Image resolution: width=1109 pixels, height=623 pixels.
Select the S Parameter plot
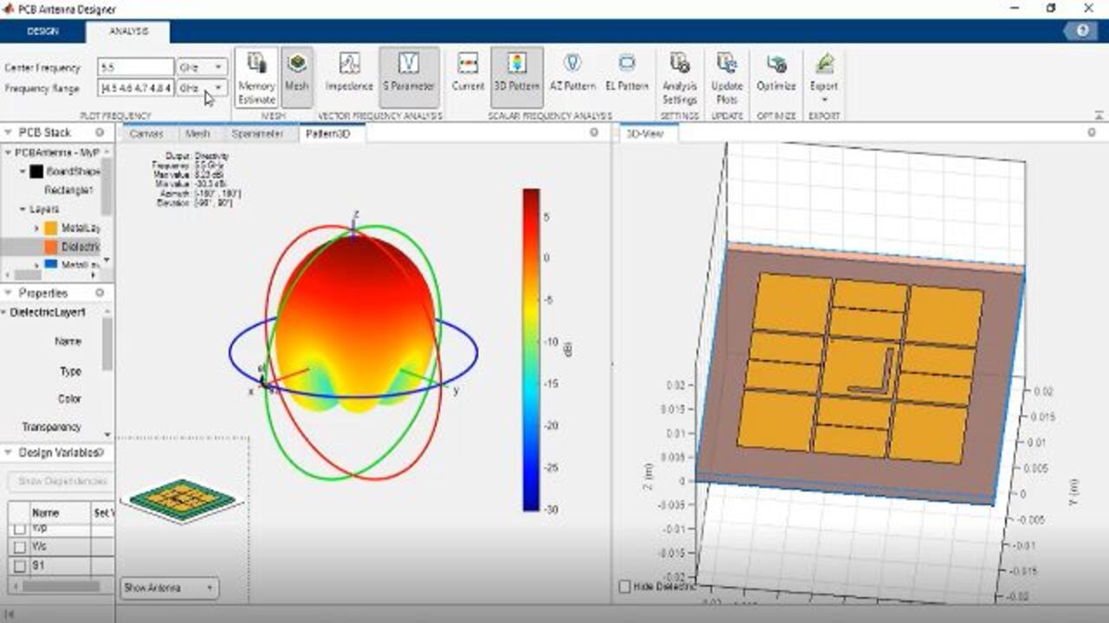[x=408, y=76]
